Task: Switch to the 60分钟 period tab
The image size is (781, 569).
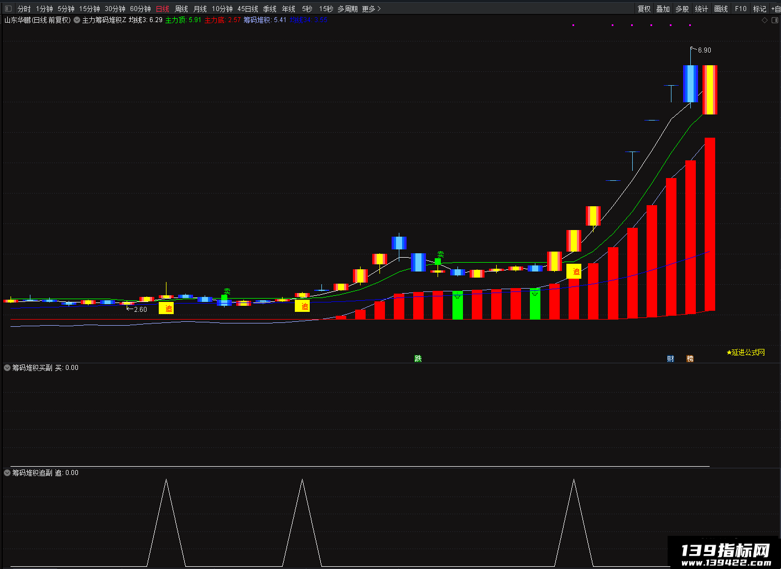Action: [140, 9]
